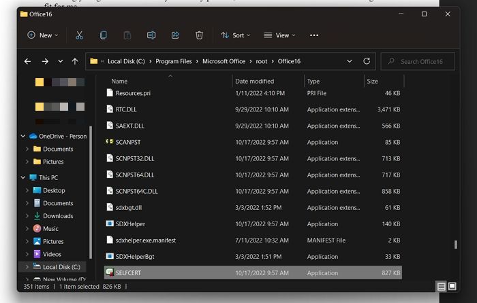This screenshot has width=477, height=303.
Task: Expand the Desktop tree node
Action: coord(27,190)
